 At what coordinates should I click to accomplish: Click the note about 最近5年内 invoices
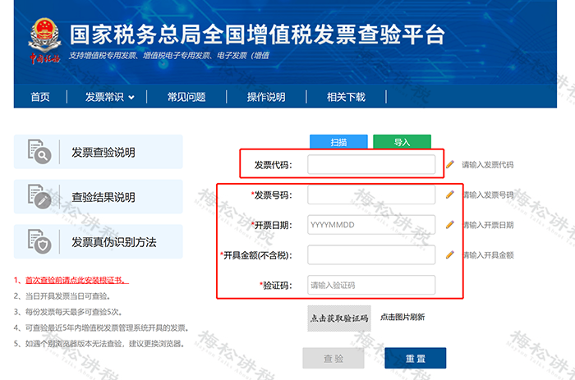point(101,327)
